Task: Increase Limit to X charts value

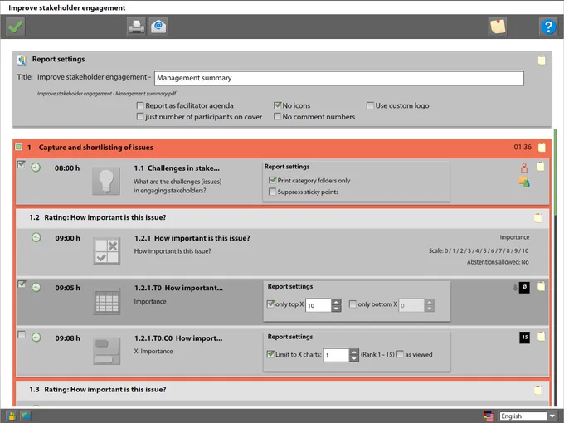Action: tap(354, 352)
